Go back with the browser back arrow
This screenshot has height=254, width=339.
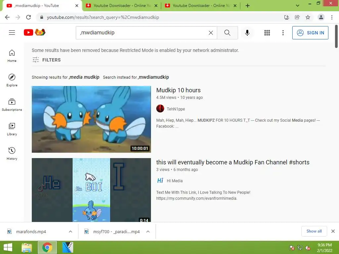[x=7, y=17]
